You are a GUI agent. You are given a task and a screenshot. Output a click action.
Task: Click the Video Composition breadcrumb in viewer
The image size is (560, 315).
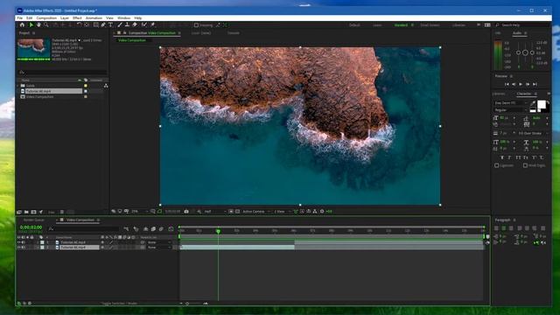click(x=132, y=40)
